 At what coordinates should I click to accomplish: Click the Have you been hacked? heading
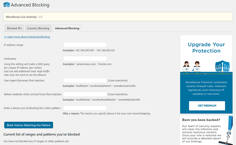click(201, 120)
